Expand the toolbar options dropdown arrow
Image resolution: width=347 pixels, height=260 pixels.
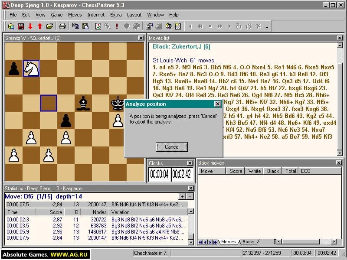(267, 27)
